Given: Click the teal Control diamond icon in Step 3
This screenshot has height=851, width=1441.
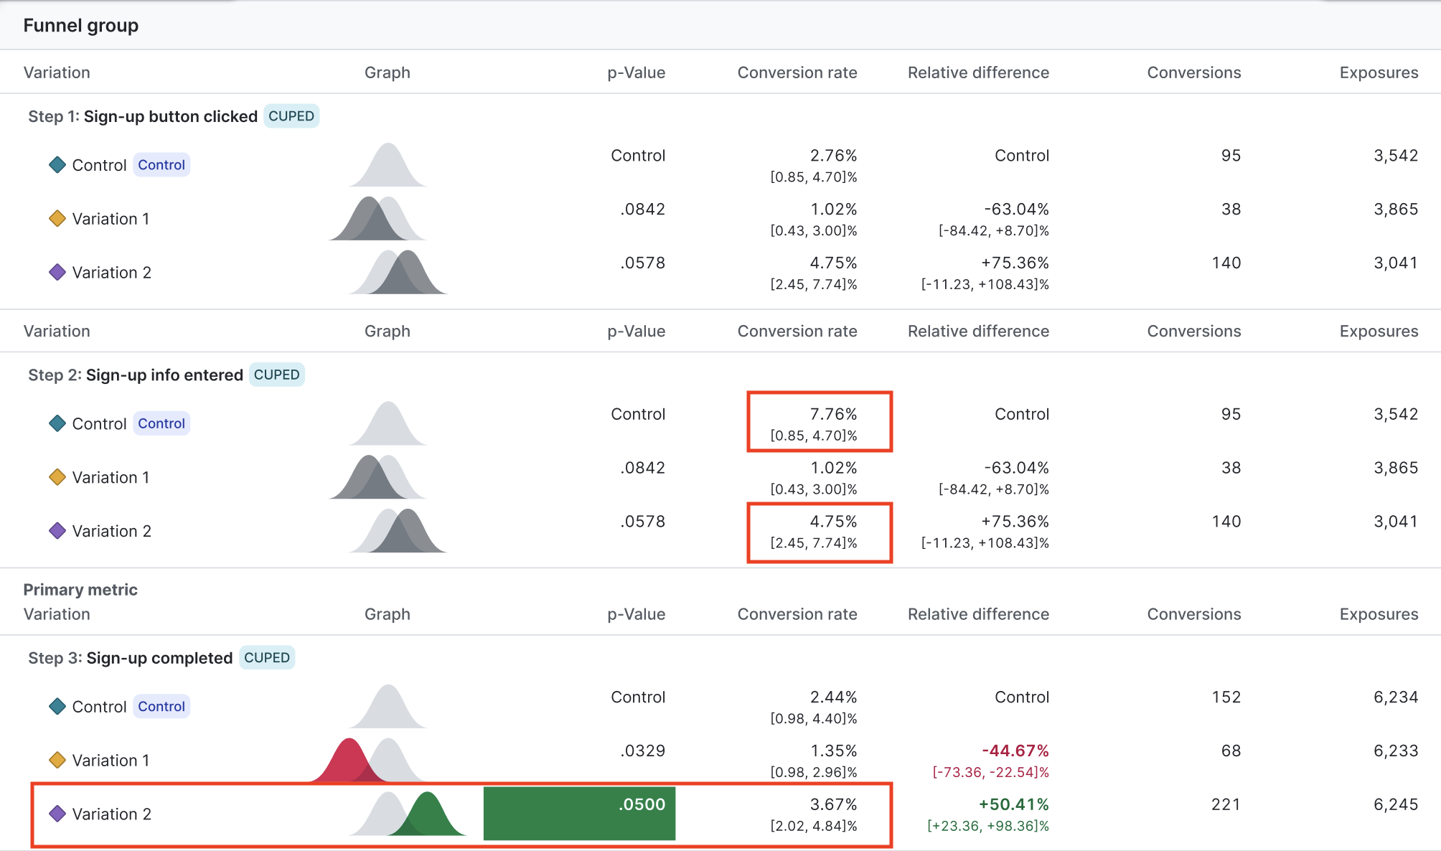Looking at the screenshot, I should pyautogui.click(x=57, y=707).
